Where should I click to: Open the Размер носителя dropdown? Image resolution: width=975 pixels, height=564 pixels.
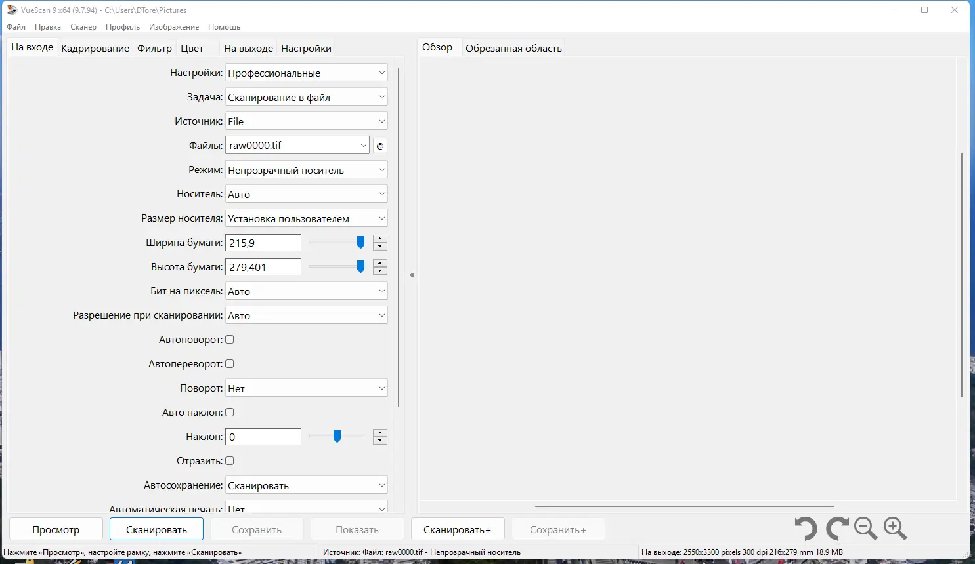coord(307,218)
